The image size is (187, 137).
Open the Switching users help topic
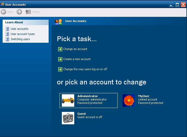[20, 39]
